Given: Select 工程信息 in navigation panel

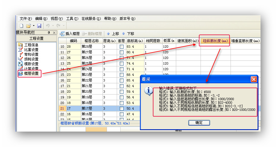Looking at the screenshot, I should click(28, 45).
